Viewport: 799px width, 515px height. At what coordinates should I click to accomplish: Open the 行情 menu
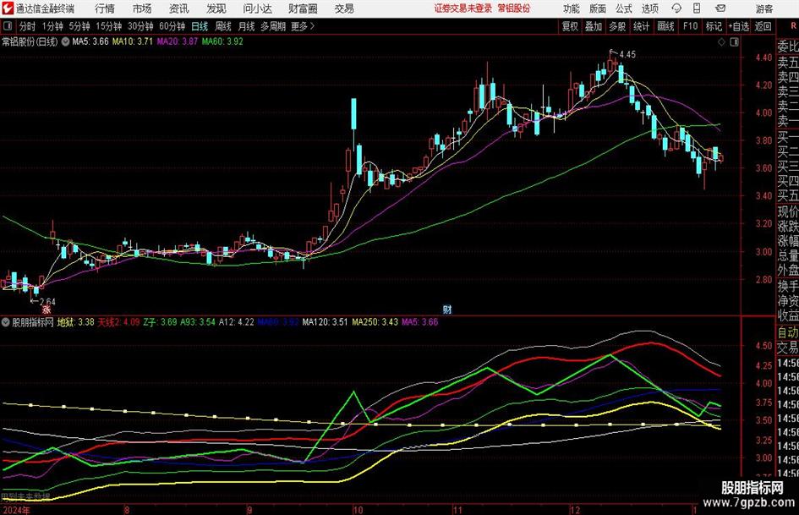pos(105,8)
